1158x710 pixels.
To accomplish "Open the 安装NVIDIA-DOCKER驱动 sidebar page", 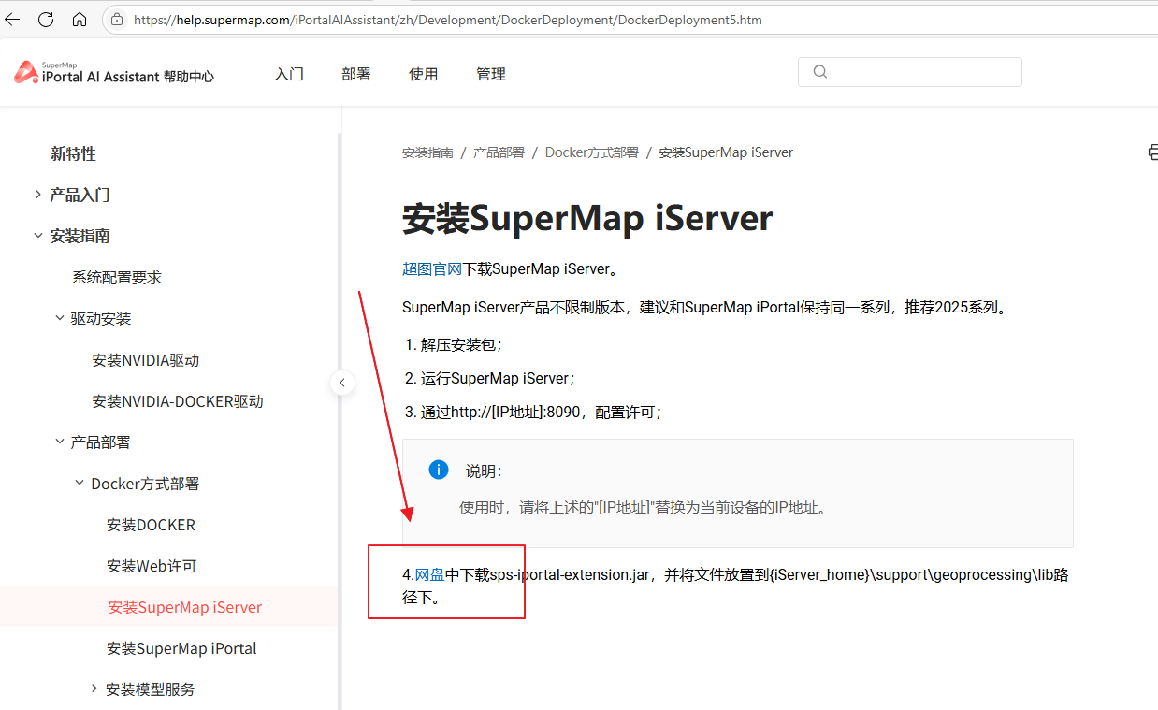I will coord(178,401).
